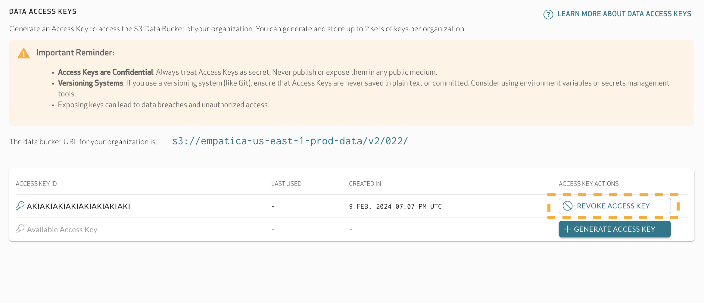704x303 pixels.
Task: Click the key icon beside Available Access Key
Action: 20,229
